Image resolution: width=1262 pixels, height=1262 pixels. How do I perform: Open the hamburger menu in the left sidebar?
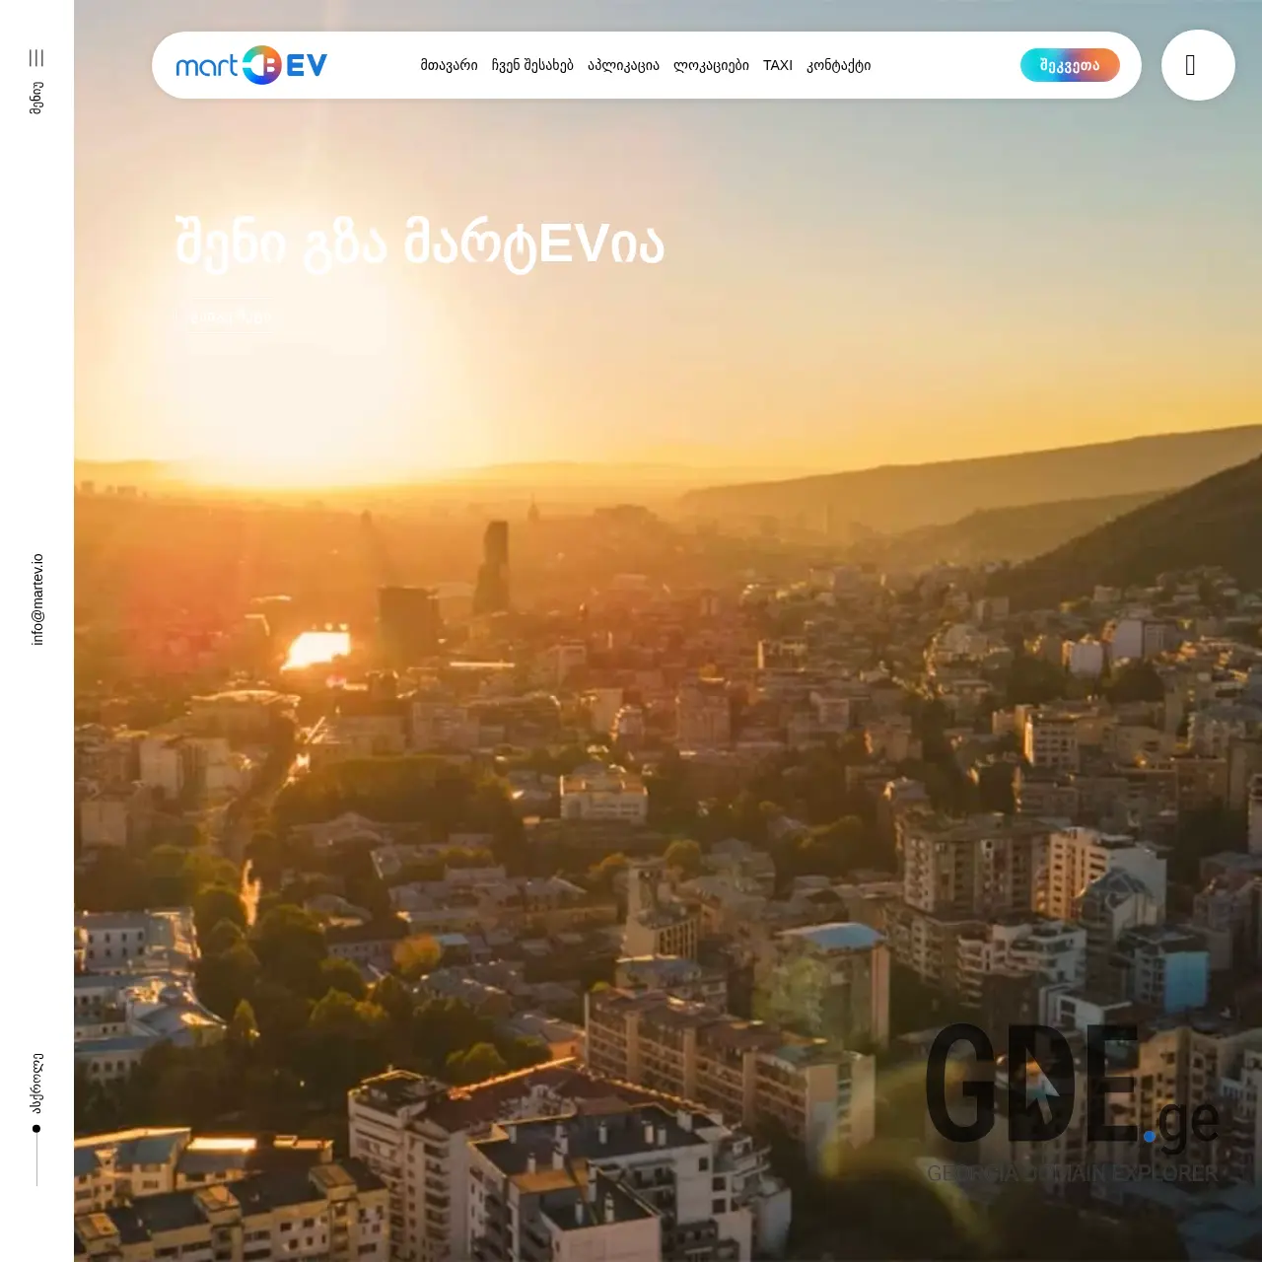click(x=36, y=58)
